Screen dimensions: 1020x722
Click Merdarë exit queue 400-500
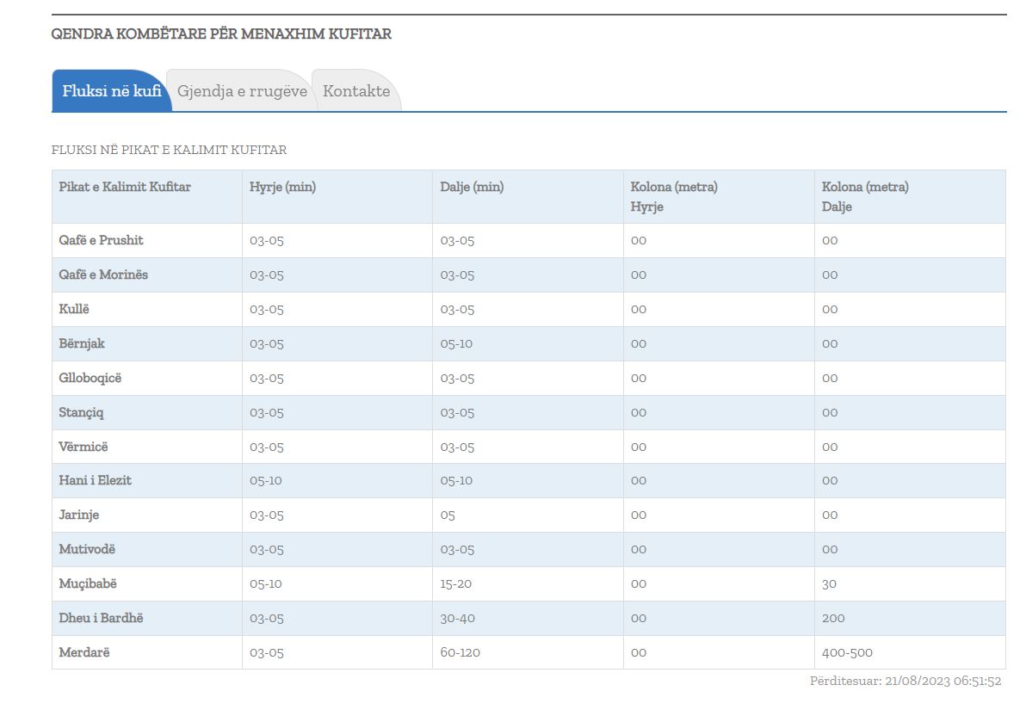(847, 652)
